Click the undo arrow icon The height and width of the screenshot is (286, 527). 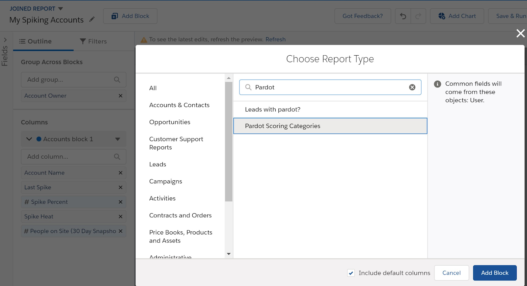coord(403,16)
